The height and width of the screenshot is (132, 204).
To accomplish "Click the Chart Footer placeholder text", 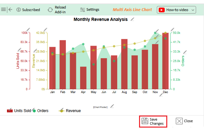I will [x=100, y=107].
